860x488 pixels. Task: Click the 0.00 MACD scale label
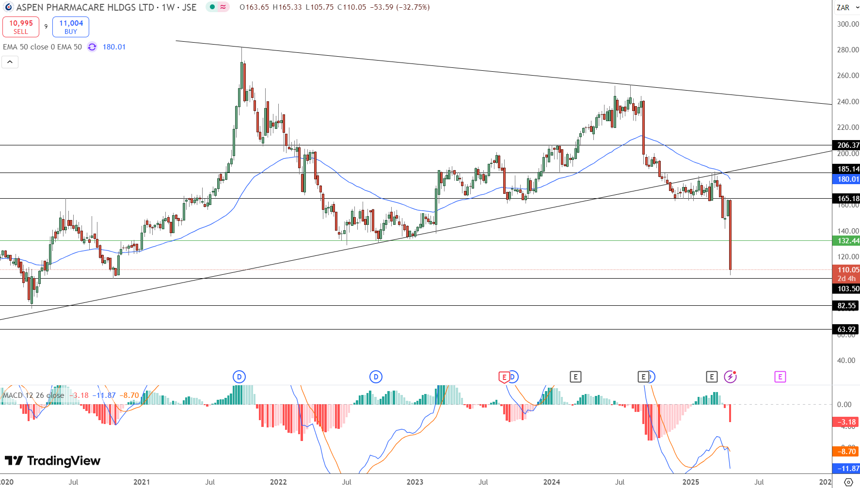(x=844, y=404)
